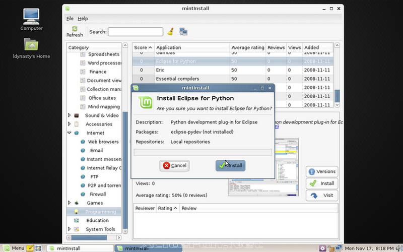The height and width of the screenshot is (252, 403).
Task: Click the Install button in the confirmation dialog
Action: (x=230, y=166)
